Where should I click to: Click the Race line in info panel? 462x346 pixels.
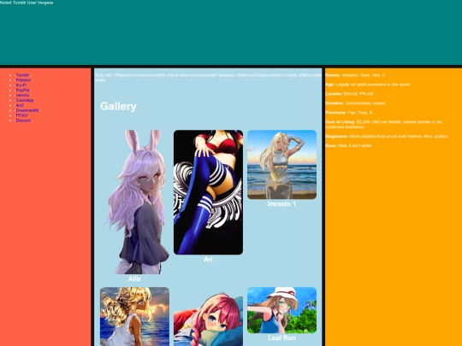[348, 145]
